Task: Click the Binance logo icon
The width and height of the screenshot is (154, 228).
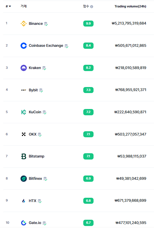Action: click(24, 24)
